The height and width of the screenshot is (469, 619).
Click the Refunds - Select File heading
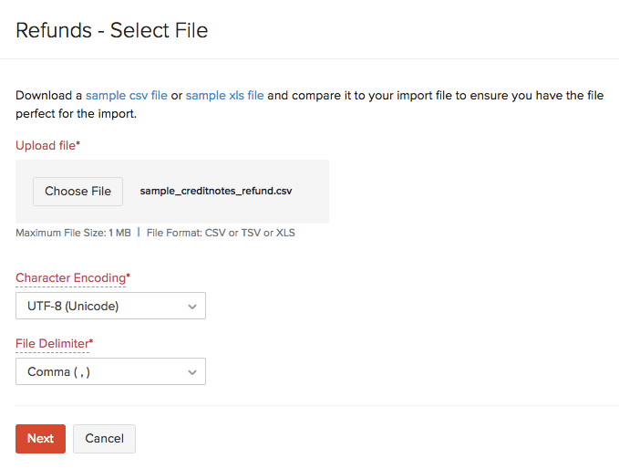[x=112, y=30]
